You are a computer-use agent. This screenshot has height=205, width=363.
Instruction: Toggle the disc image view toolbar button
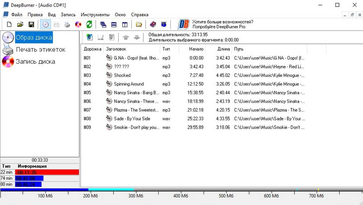[x=46, y=24]
